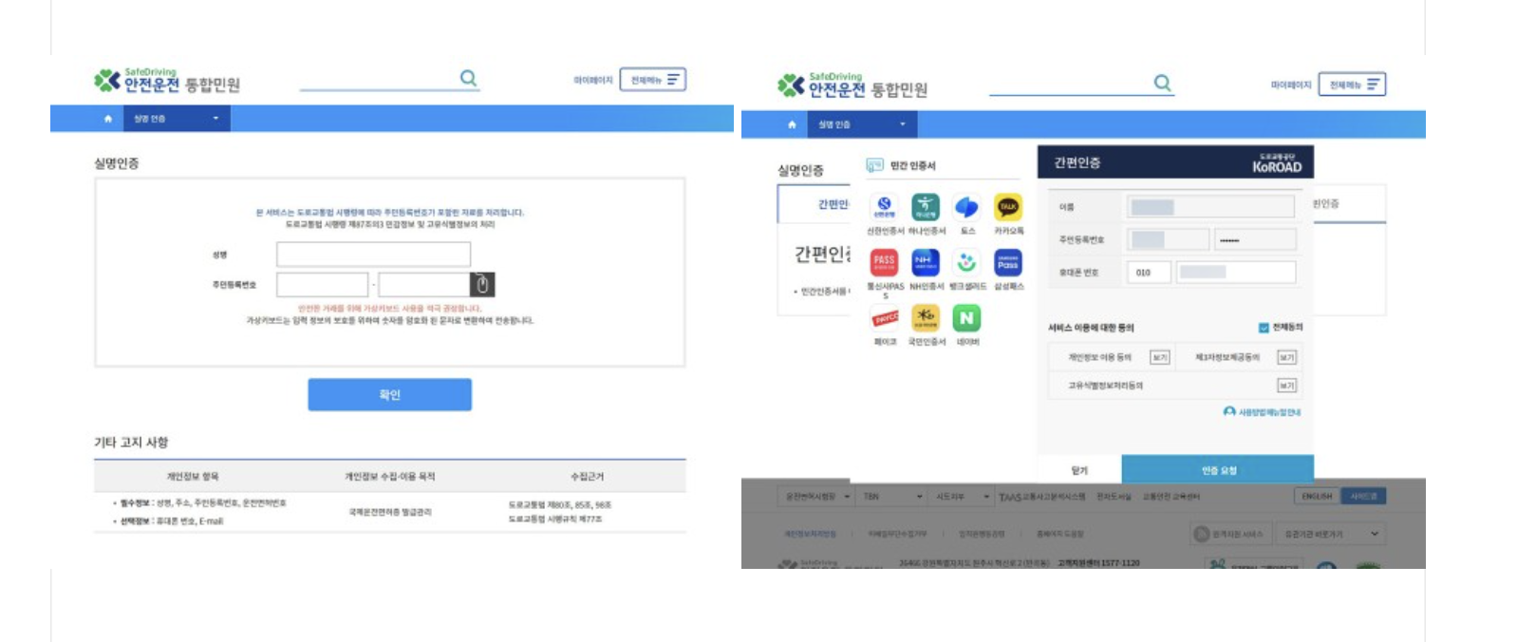Click the 사이트맵 button in footer

click(1364, 497)
